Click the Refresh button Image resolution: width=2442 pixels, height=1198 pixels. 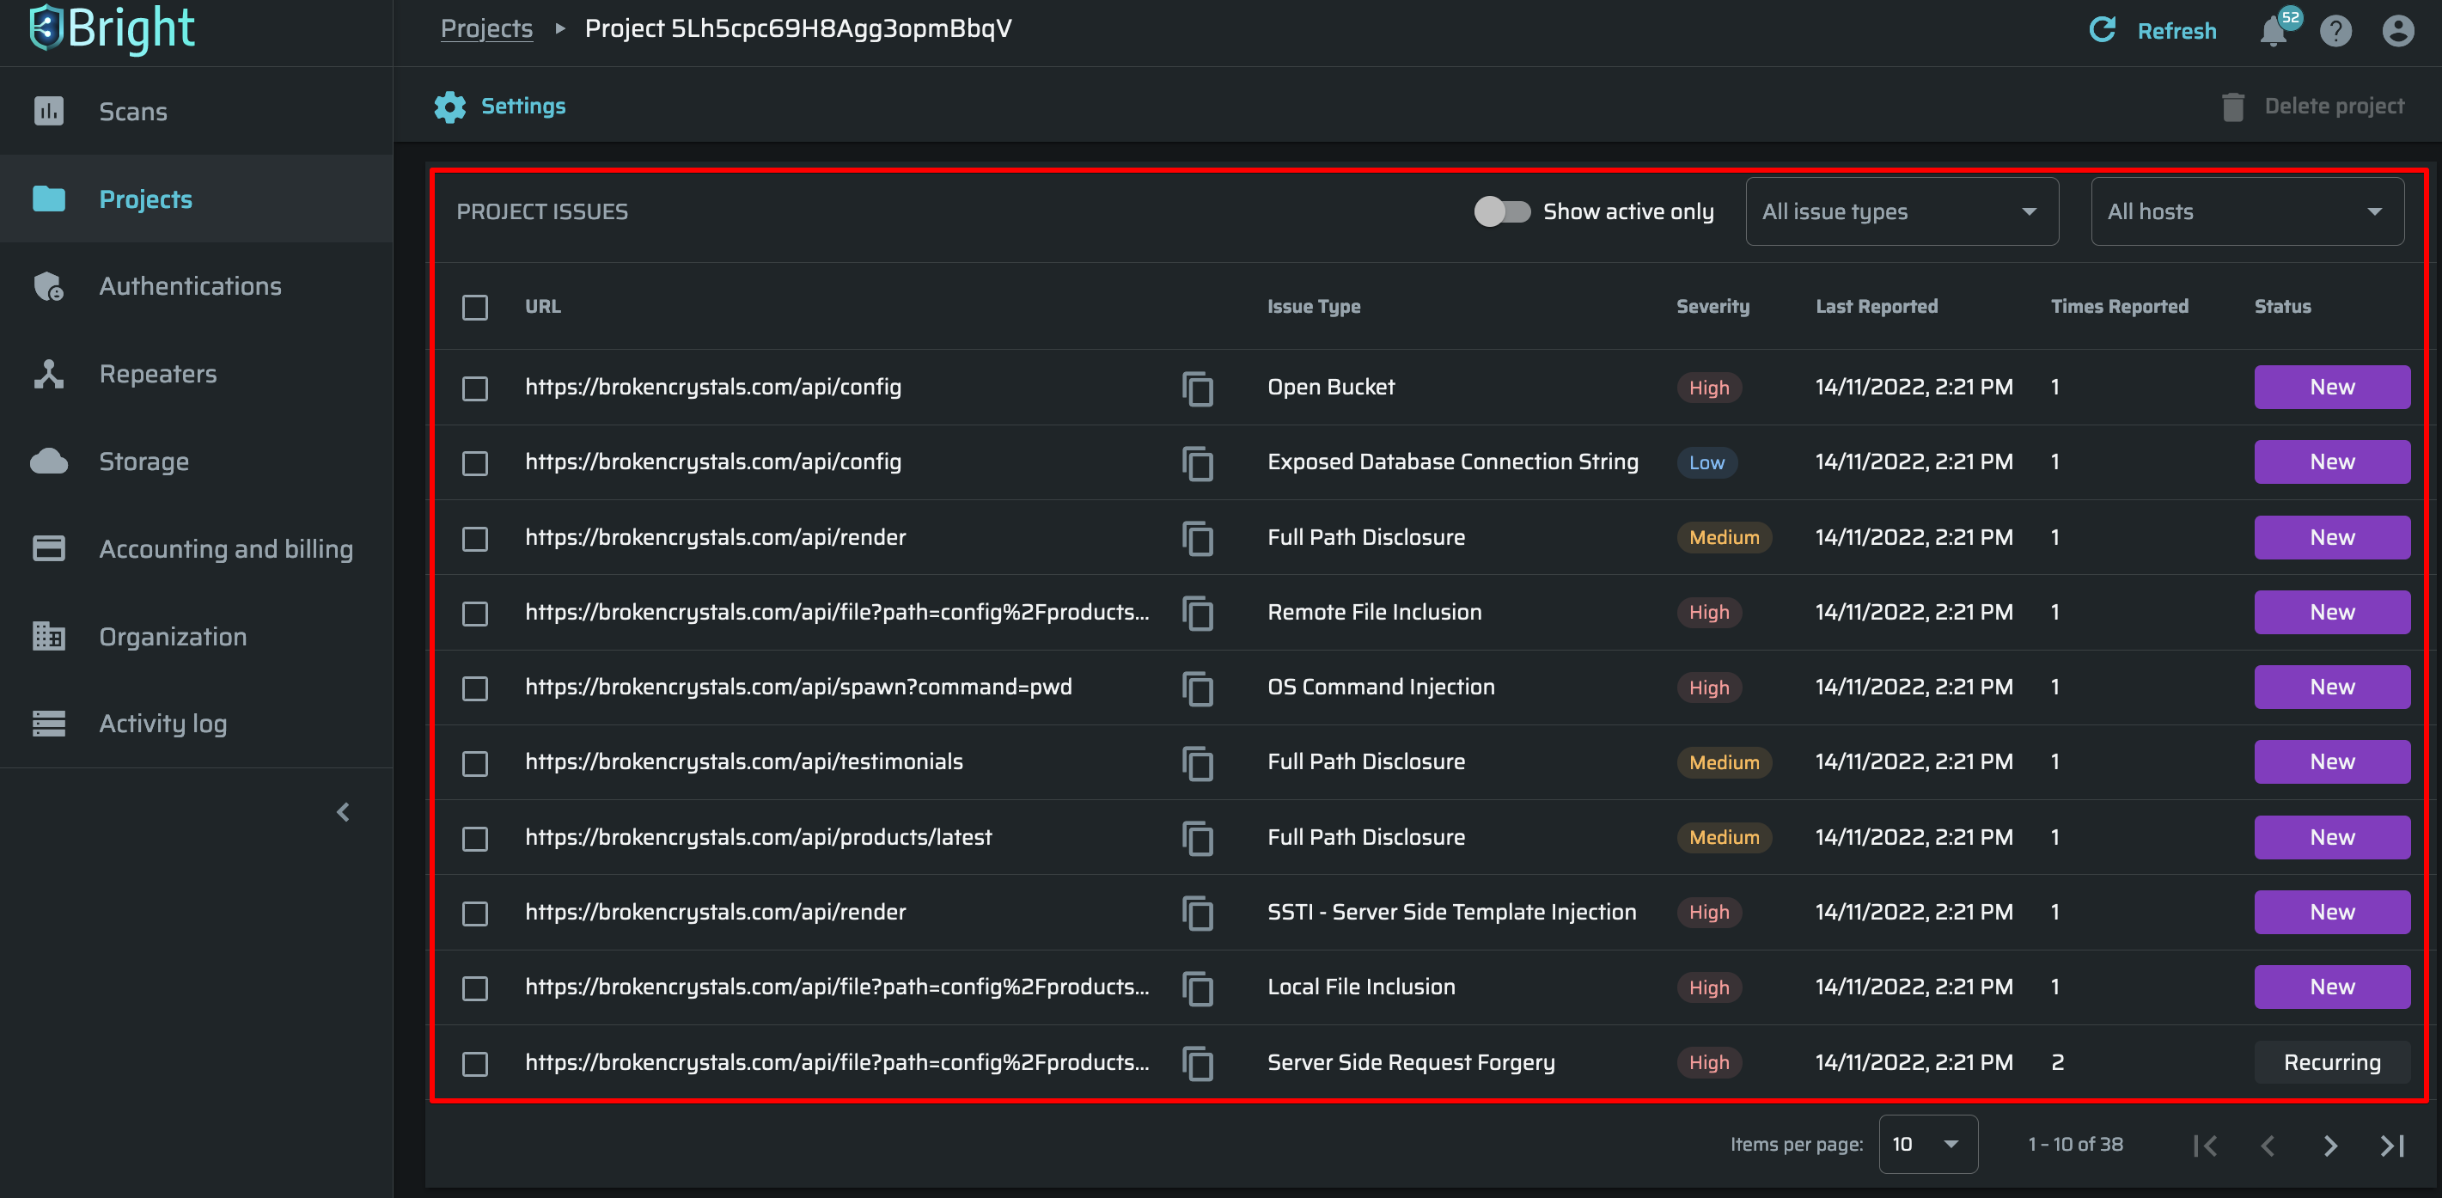2153,30
